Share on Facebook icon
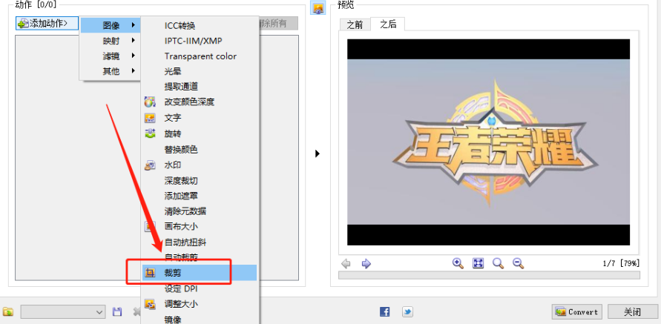The image size is (661, 324). [x=385, y=312]
